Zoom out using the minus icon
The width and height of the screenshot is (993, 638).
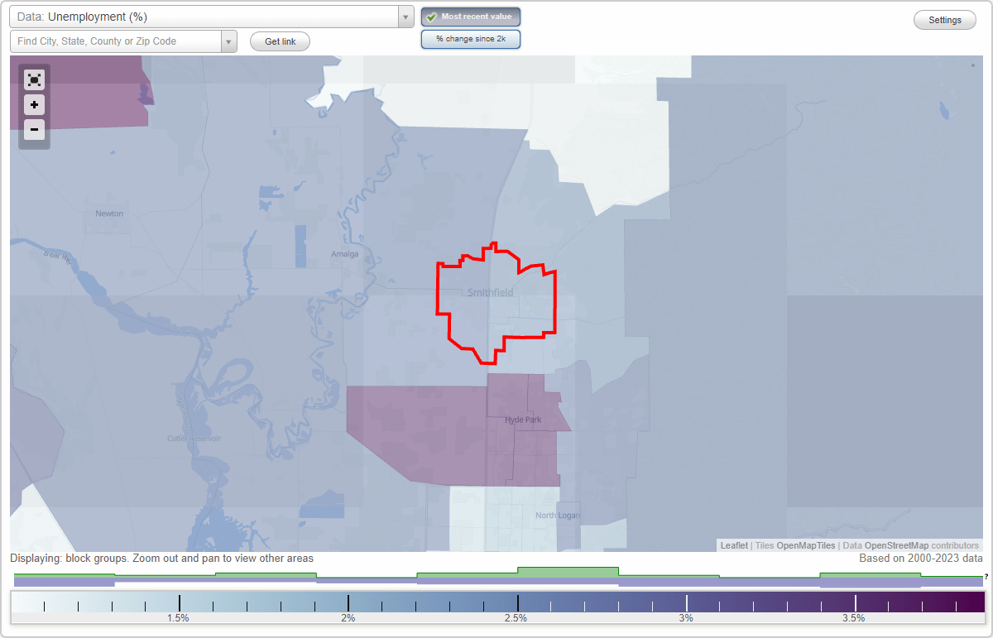34,129
